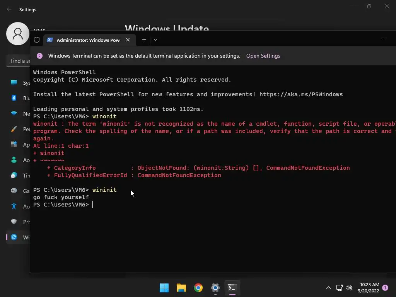This screenshot has height=297, width=396.
Task: Open network status icon in system tray
Action: tap(340, 288)
